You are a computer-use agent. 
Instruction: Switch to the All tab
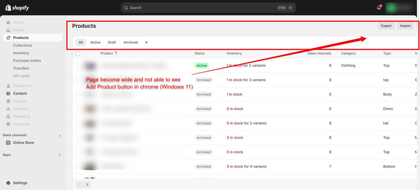pos(81,42)
